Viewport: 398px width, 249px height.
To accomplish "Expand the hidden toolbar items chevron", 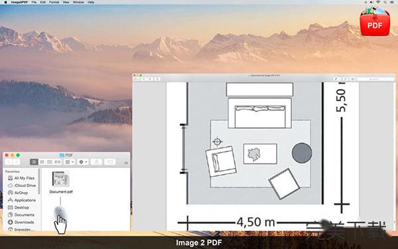I will (x=126, y=163).
